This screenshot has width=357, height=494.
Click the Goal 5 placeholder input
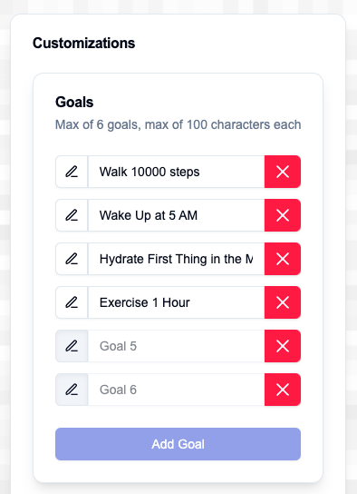point(177,346)
